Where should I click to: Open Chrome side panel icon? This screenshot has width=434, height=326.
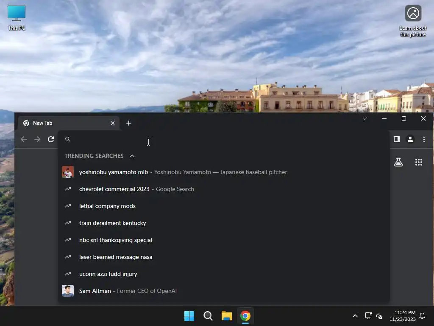397,139
